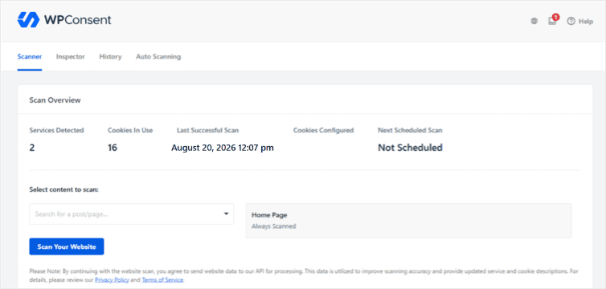Click the Scan Overview heading
This screenshot has width=606, height=289.
pyautogui.click(x=55, y=100)
